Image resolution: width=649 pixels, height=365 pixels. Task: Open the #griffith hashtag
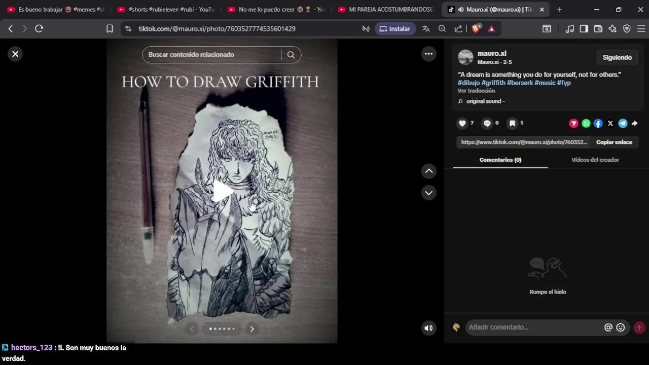(x=493, y=83)
